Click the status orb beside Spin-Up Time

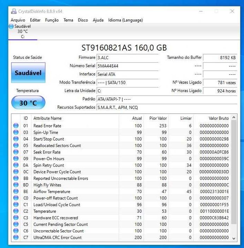coord(16,132)
